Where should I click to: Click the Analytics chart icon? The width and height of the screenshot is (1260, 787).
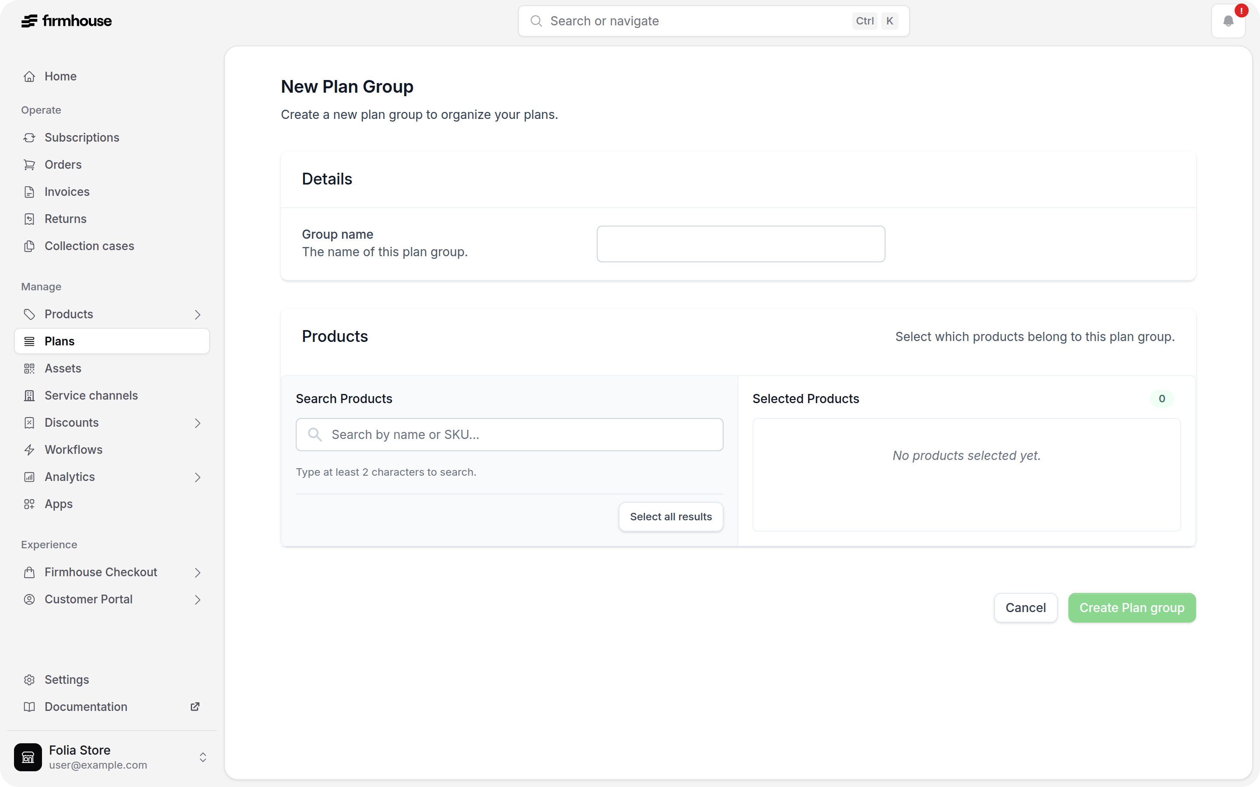tap(29, 476)
